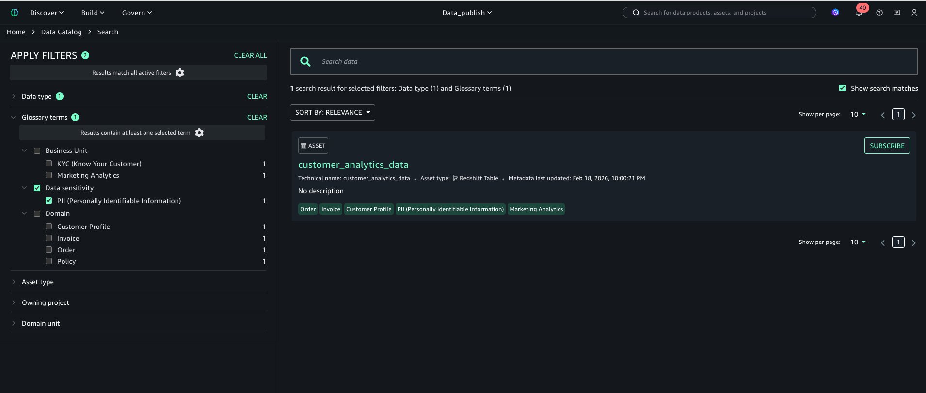
Task: Click the help question mark icon
Action: pos(879,13)
